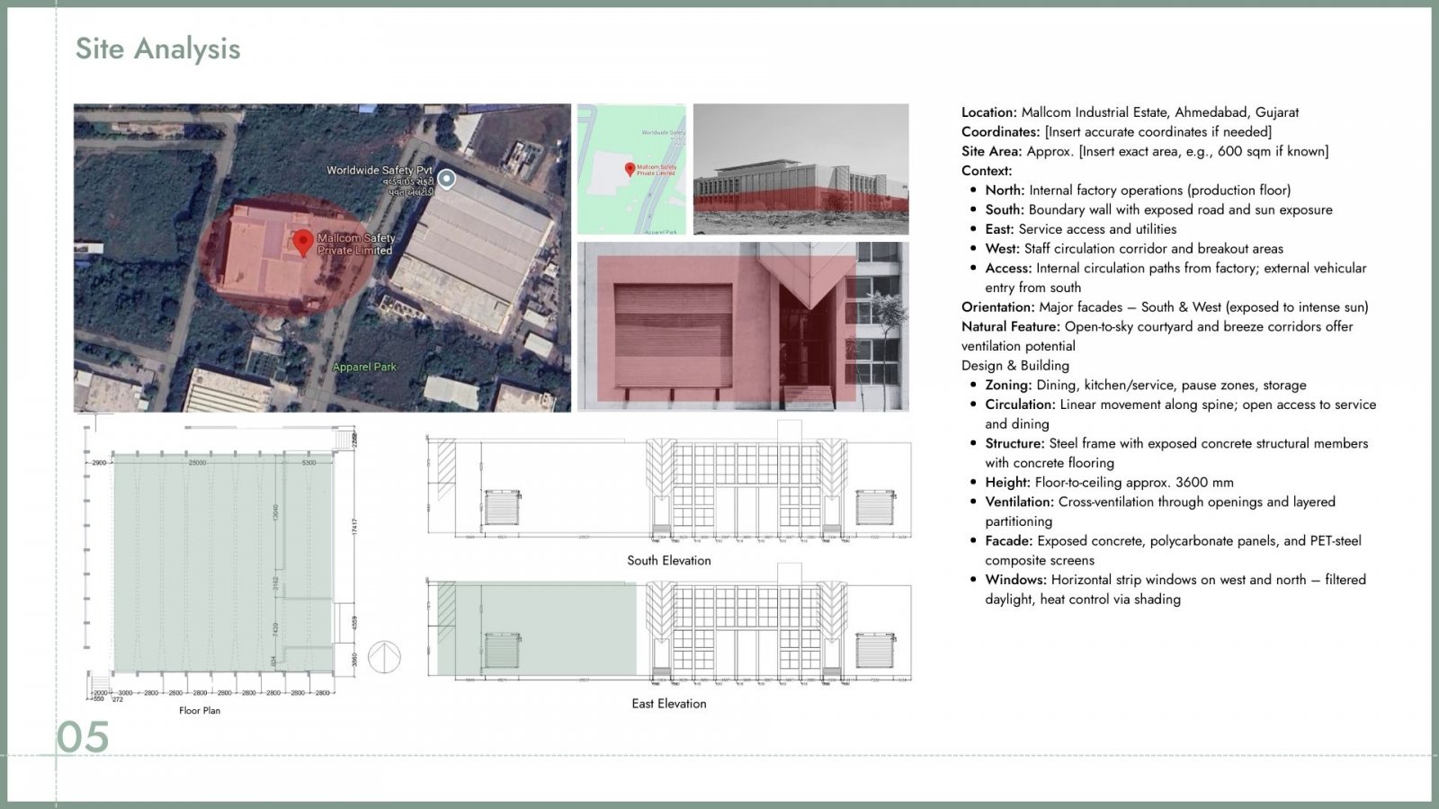Click the 'Floor Plan' caption

click(x=200, y=710)
